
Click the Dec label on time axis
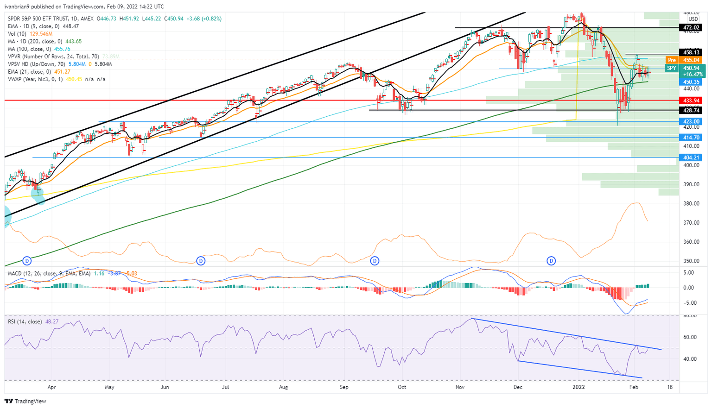(518, 387)
